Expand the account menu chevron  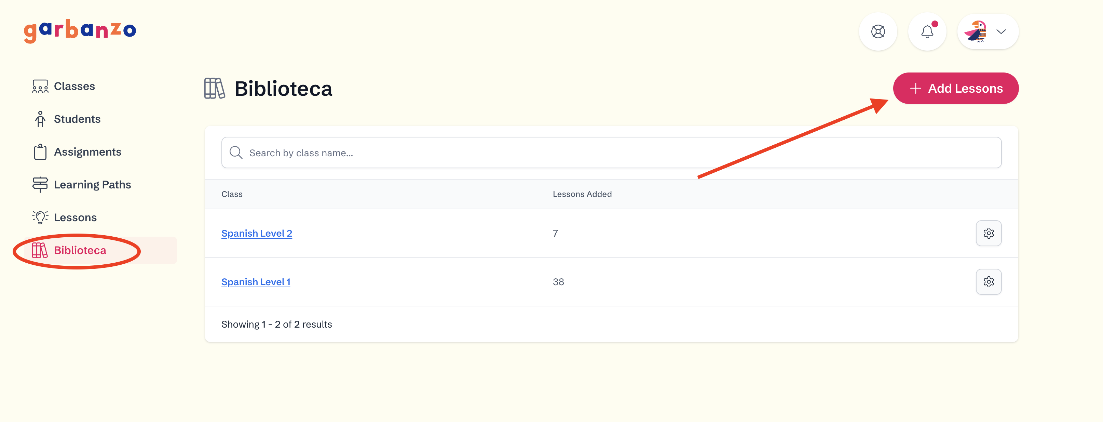(x=1001, y=32)
